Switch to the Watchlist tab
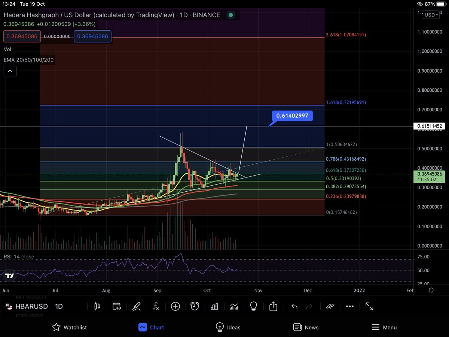The height and width of the screenshot is (337, 449). [x=69, y=327]
